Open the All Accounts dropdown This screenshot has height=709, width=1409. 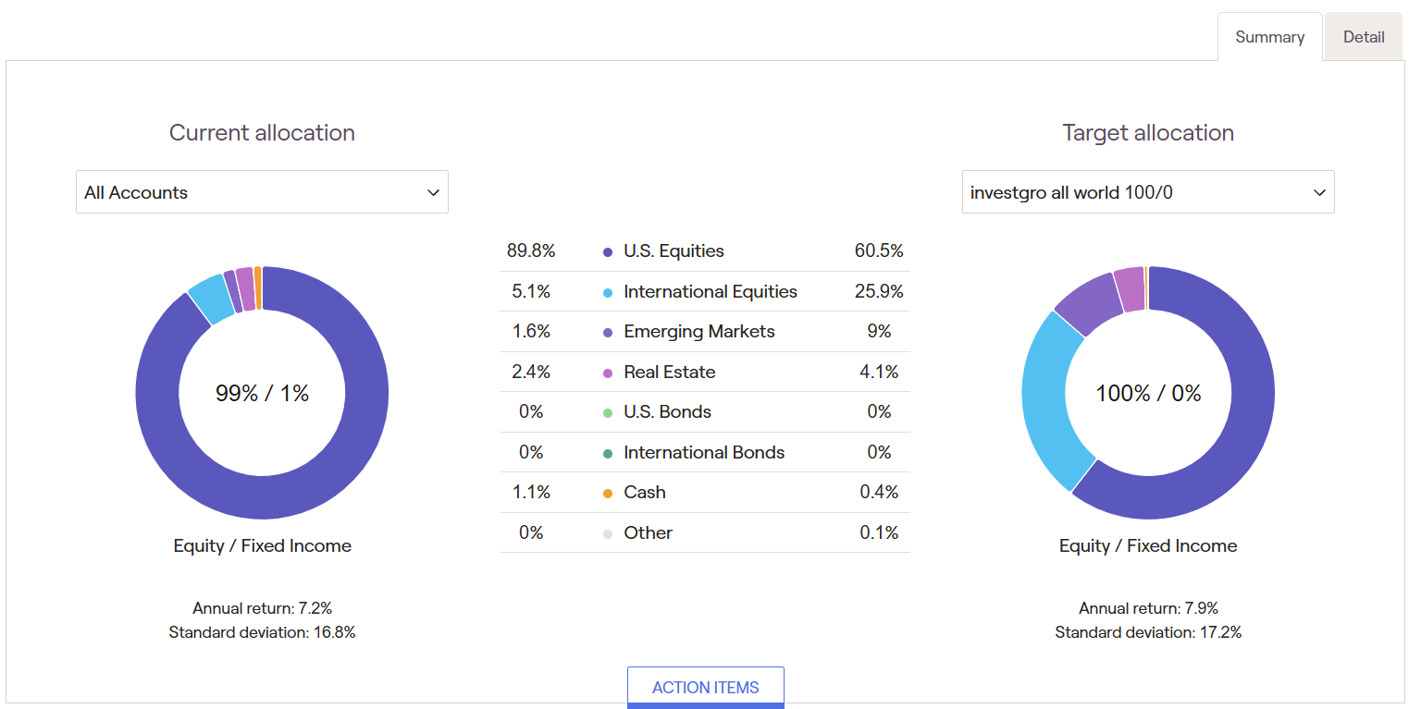262,192
